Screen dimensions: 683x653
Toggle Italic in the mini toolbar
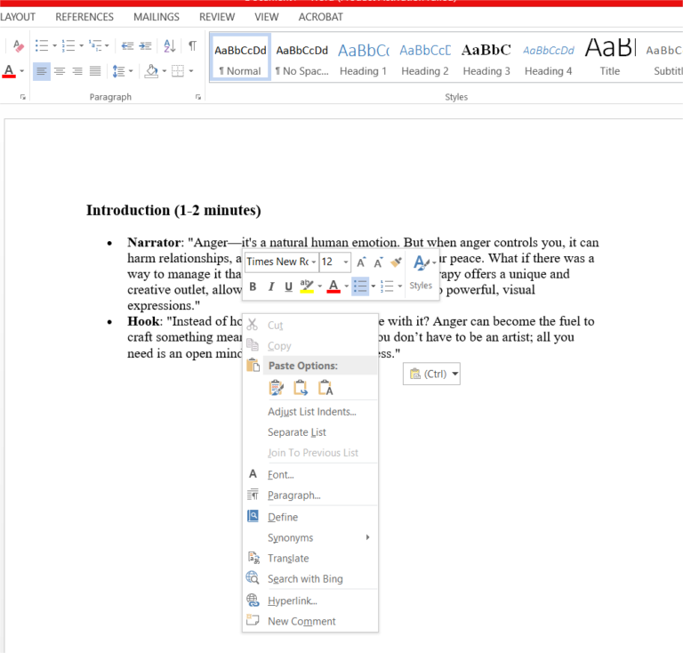tap(270, 286)
